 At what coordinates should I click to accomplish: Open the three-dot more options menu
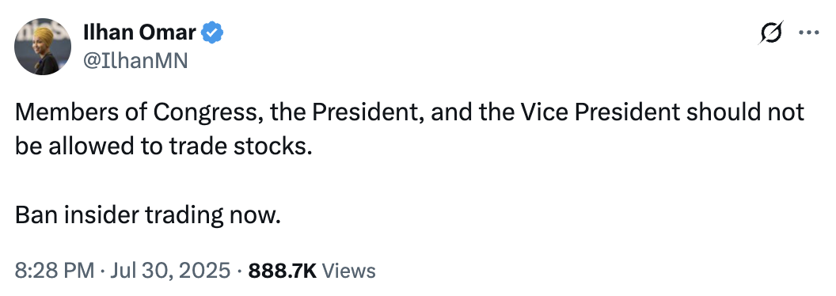[x=808, y=32]
